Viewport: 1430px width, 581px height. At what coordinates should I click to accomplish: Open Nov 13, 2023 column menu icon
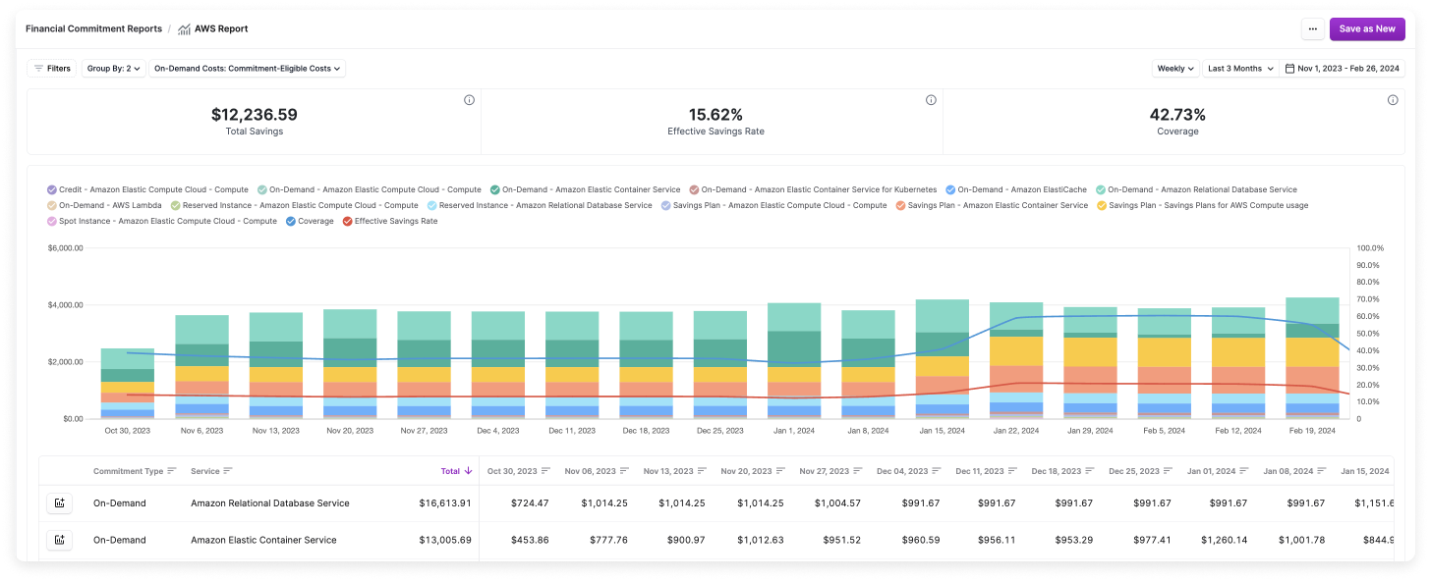702,471
